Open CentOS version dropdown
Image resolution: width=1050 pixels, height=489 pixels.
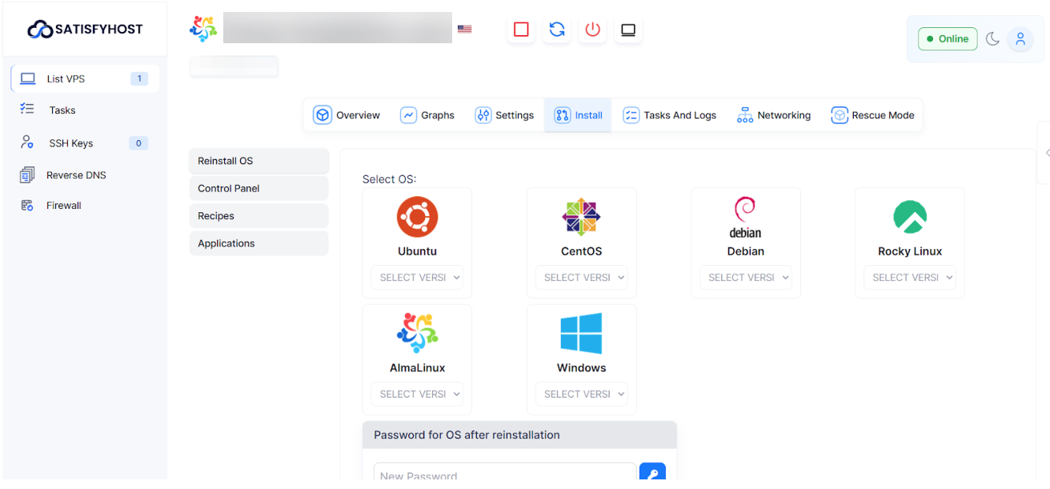point(581,278)
